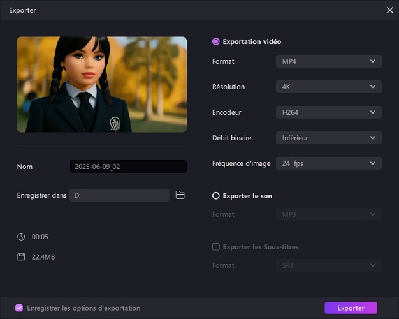Select the Exportation vidéo radio button

point(216,41)
